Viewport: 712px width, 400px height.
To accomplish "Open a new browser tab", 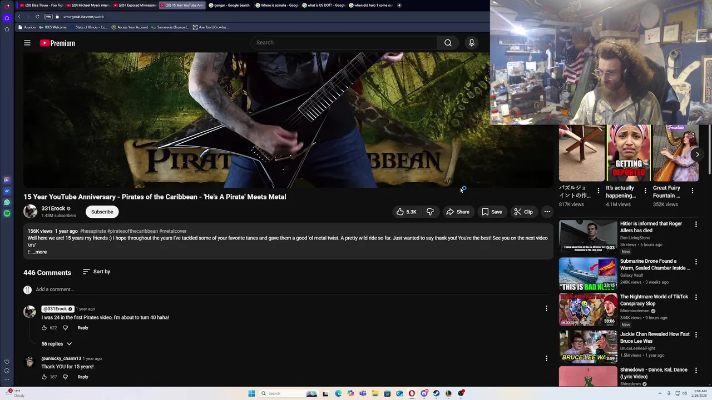I will [399, 5].
